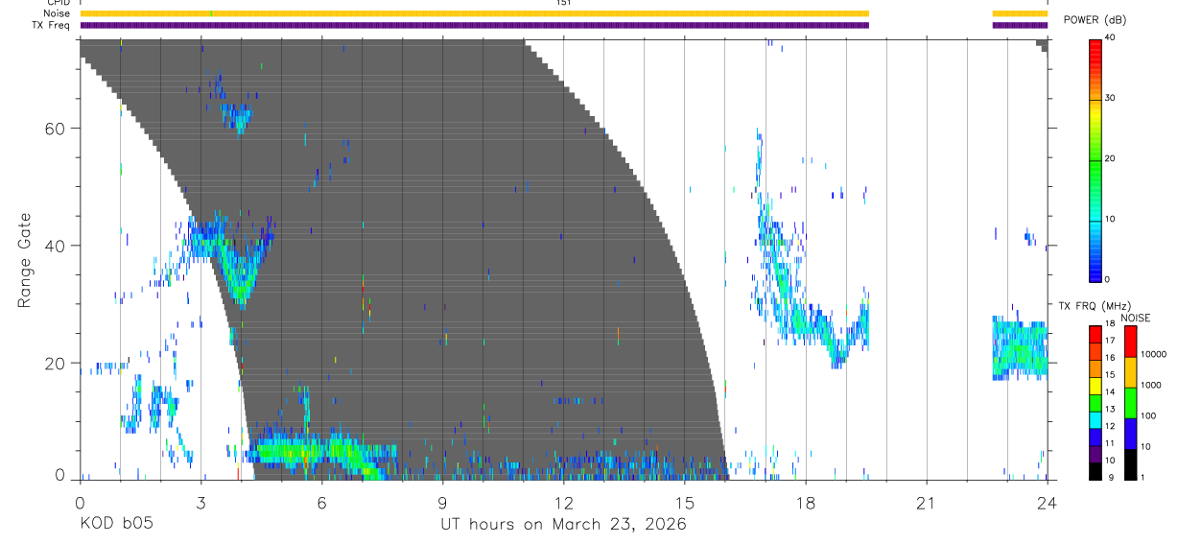
Task: Pick the red 10000 noise swatch
Action: coord(1130,342)
